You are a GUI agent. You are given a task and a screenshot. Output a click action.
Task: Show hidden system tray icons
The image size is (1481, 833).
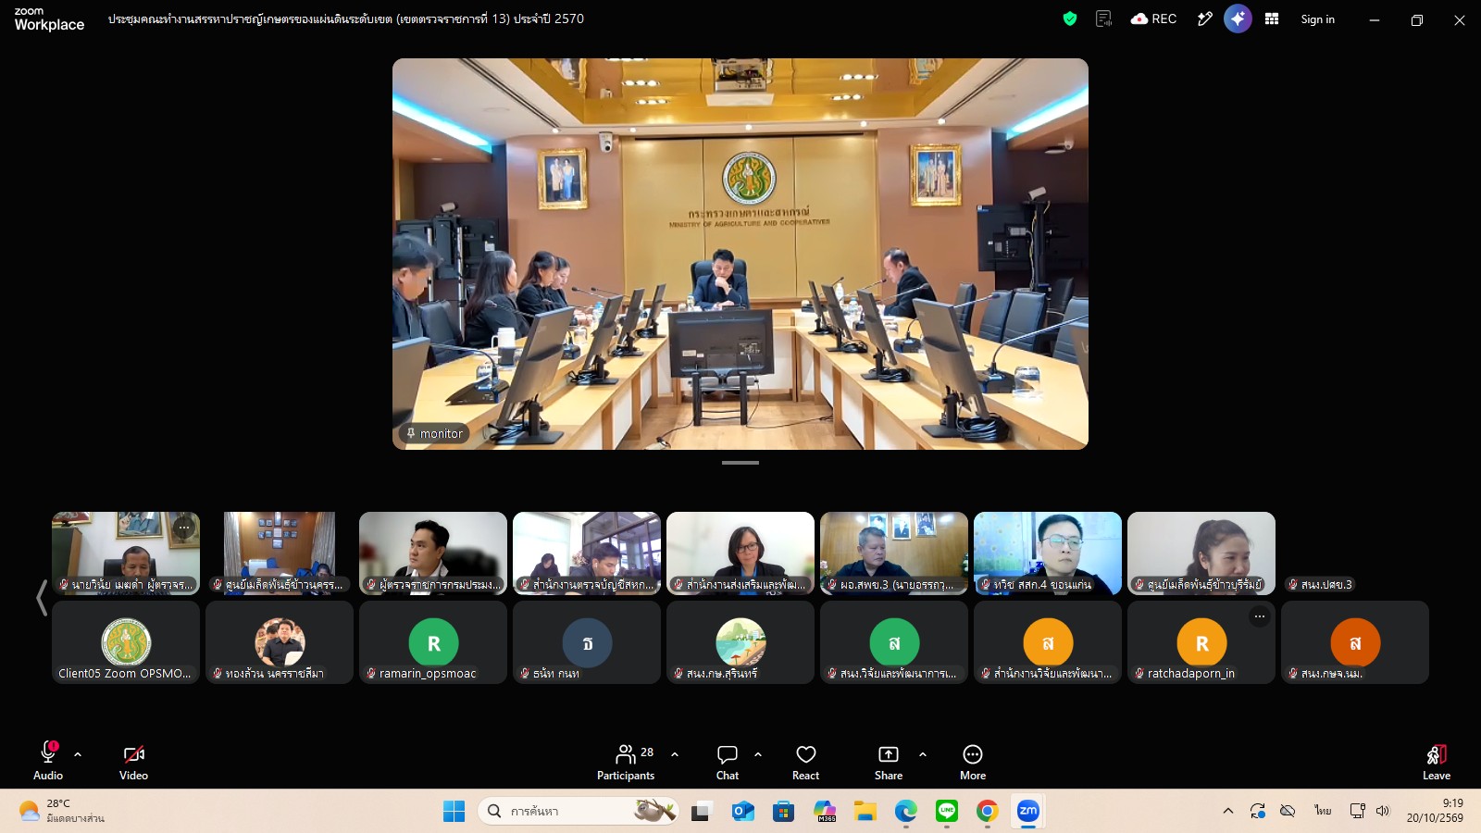[x=1228, y=812]
